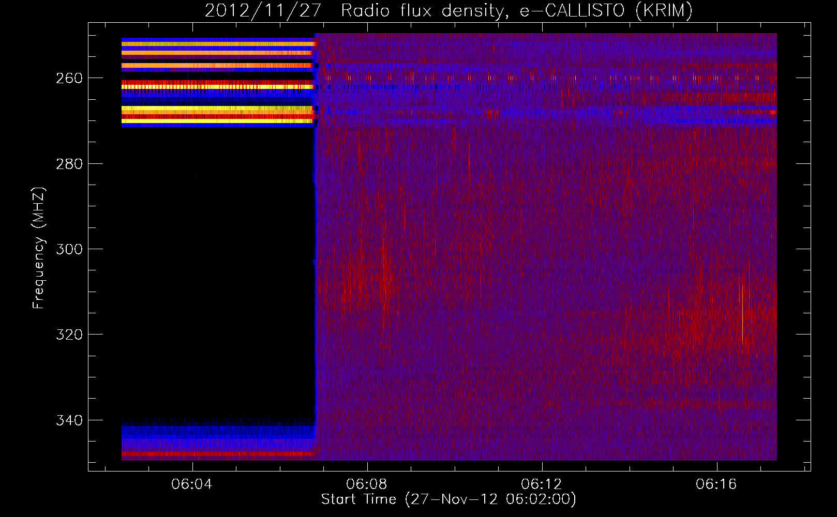Screen dimensions: 837x517
Task: Click the 'Start Time (27-Nov-12 06:02:00)' label
Action: 449,499
